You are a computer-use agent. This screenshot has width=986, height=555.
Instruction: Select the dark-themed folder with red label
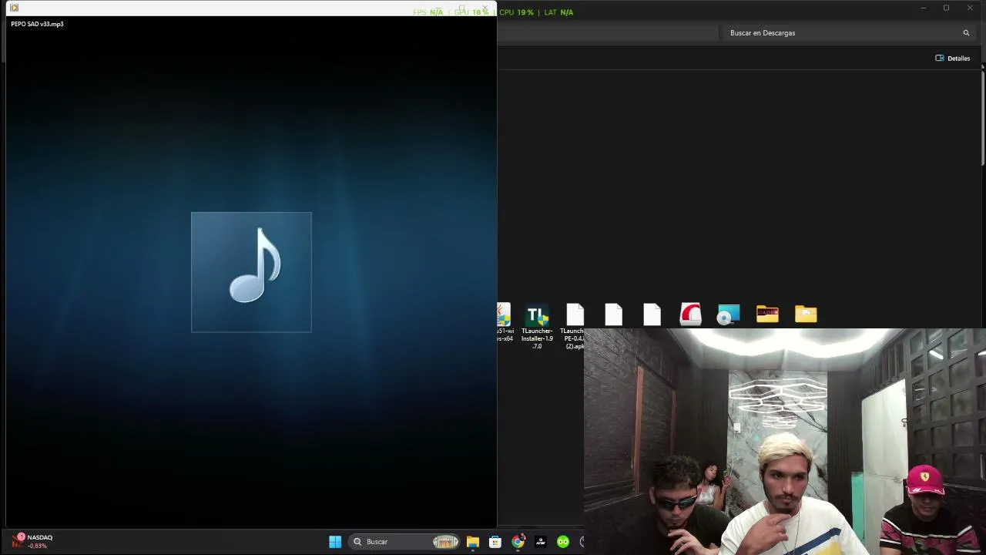pos(767,314)
